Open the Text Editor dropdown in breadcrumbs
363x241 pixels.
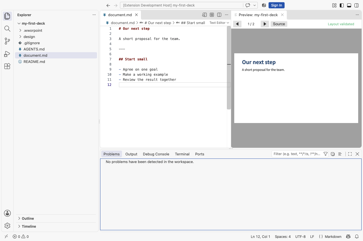tap(219, 23)
